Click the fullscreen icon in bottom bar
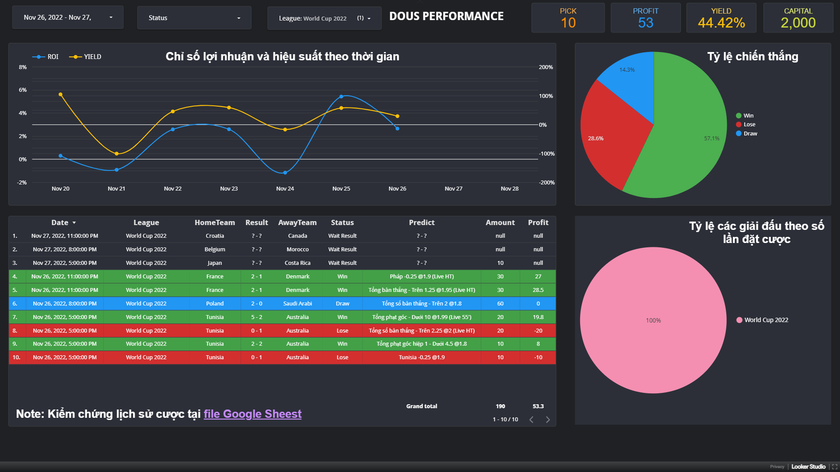Image resolution: width=840 pixels, height=472 pixels. point(834,467)
